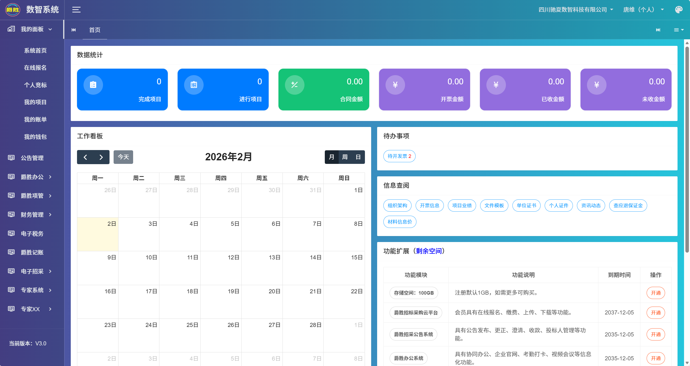Click the tabs scroll-right forward icon
690x366 pixels.
(658, 30)
